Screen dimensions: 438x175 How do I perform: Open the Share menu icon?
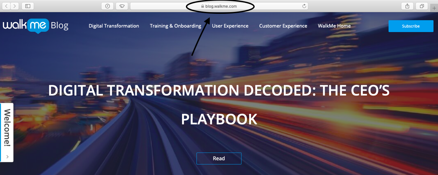[407, 6]
